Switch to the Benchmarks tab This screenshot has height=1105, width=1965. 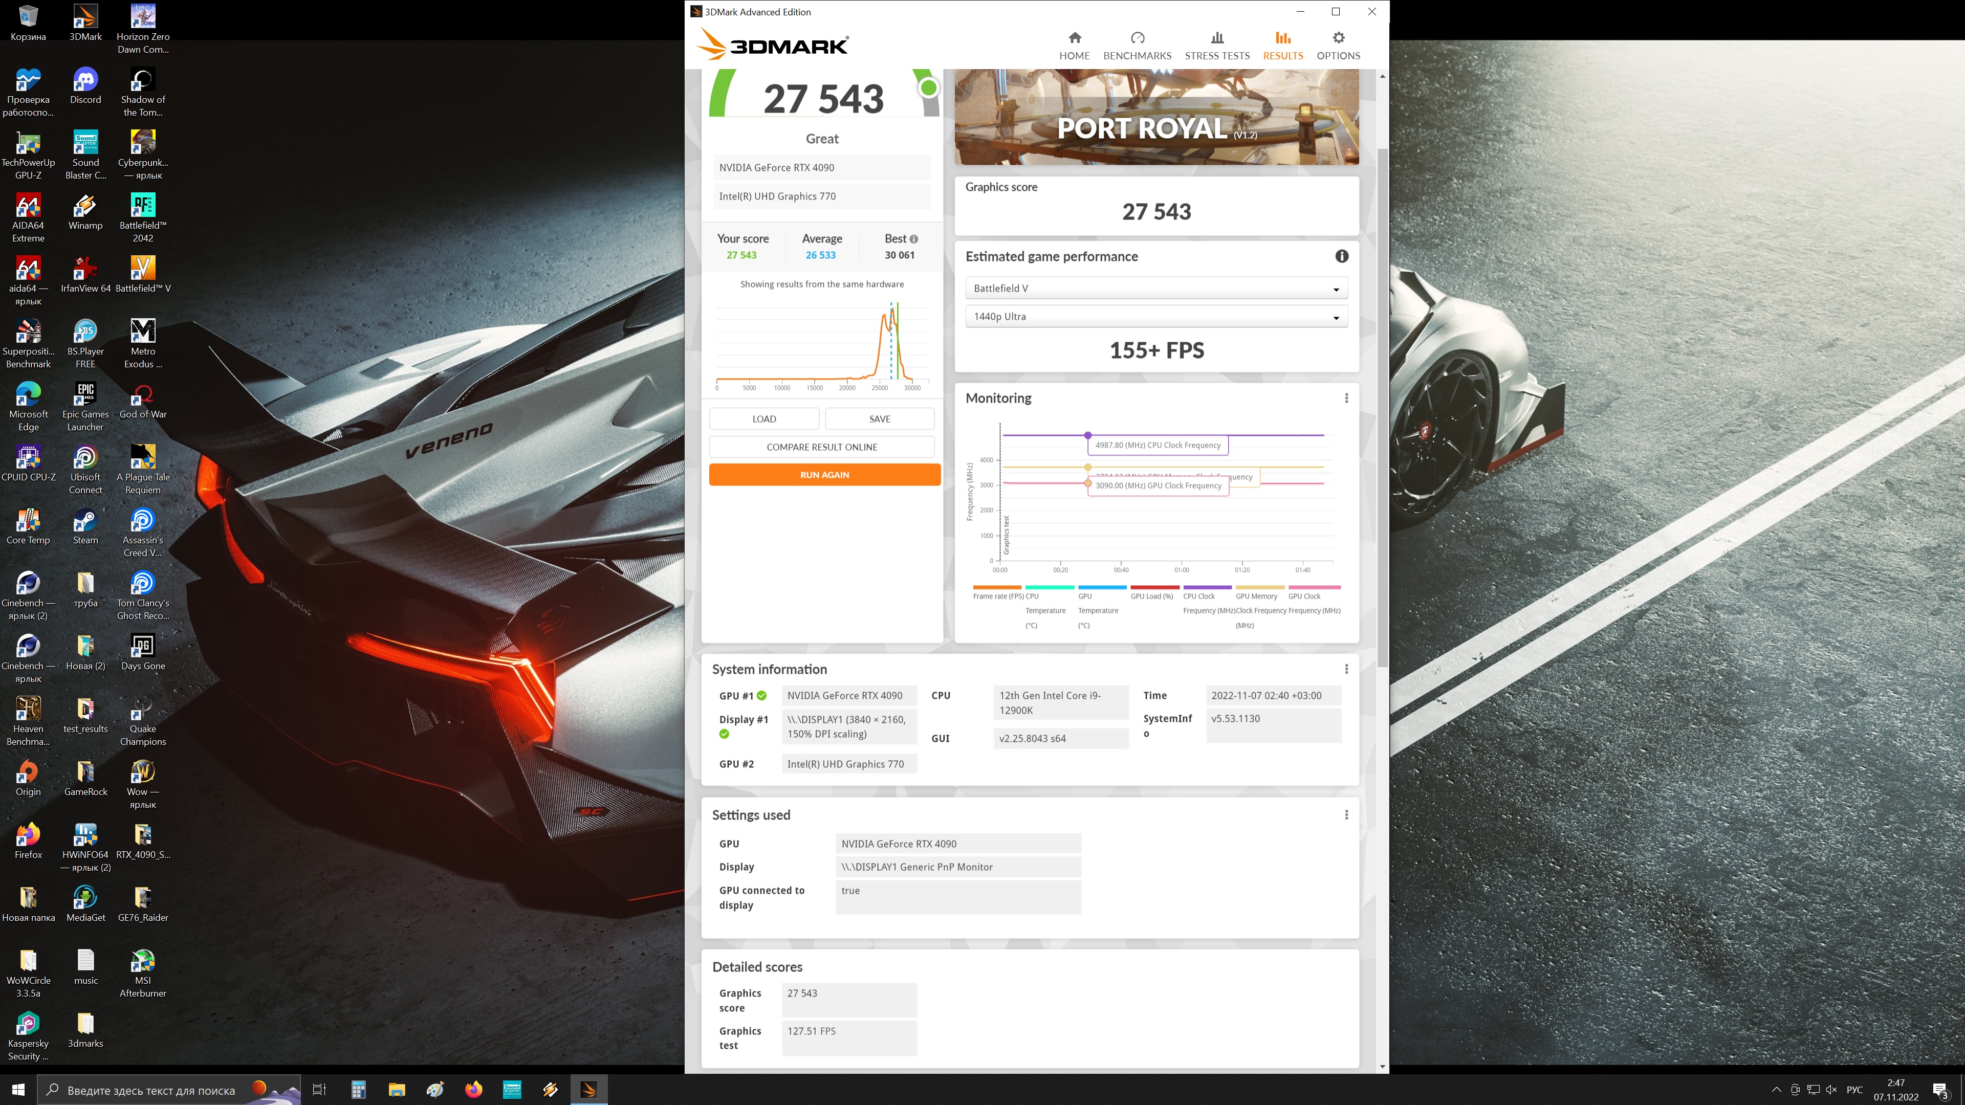pyautogui.click(x=1137, y=46)
